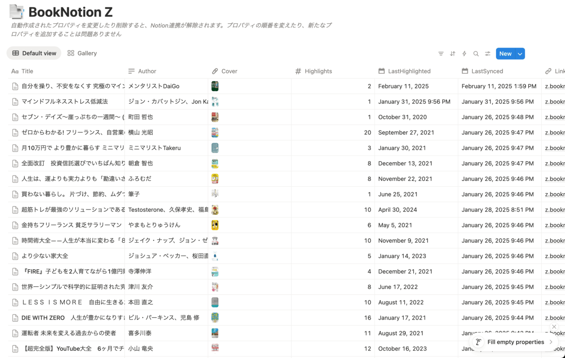This screenshot has width=565, height=358.
Task: Click the DIE WITH ZERO cover thumbnail
Action: click(x=215, y=317)
